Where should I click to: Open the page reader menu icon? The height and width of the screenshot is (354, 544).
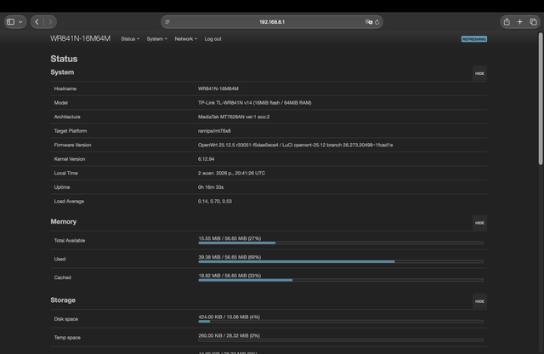(x=167, y=22)
